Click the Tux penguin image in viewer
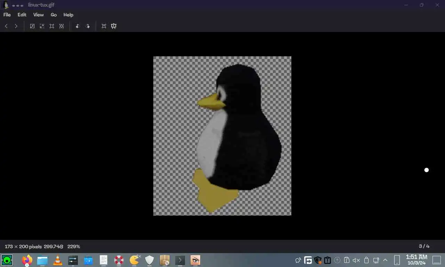 (222, 136)
